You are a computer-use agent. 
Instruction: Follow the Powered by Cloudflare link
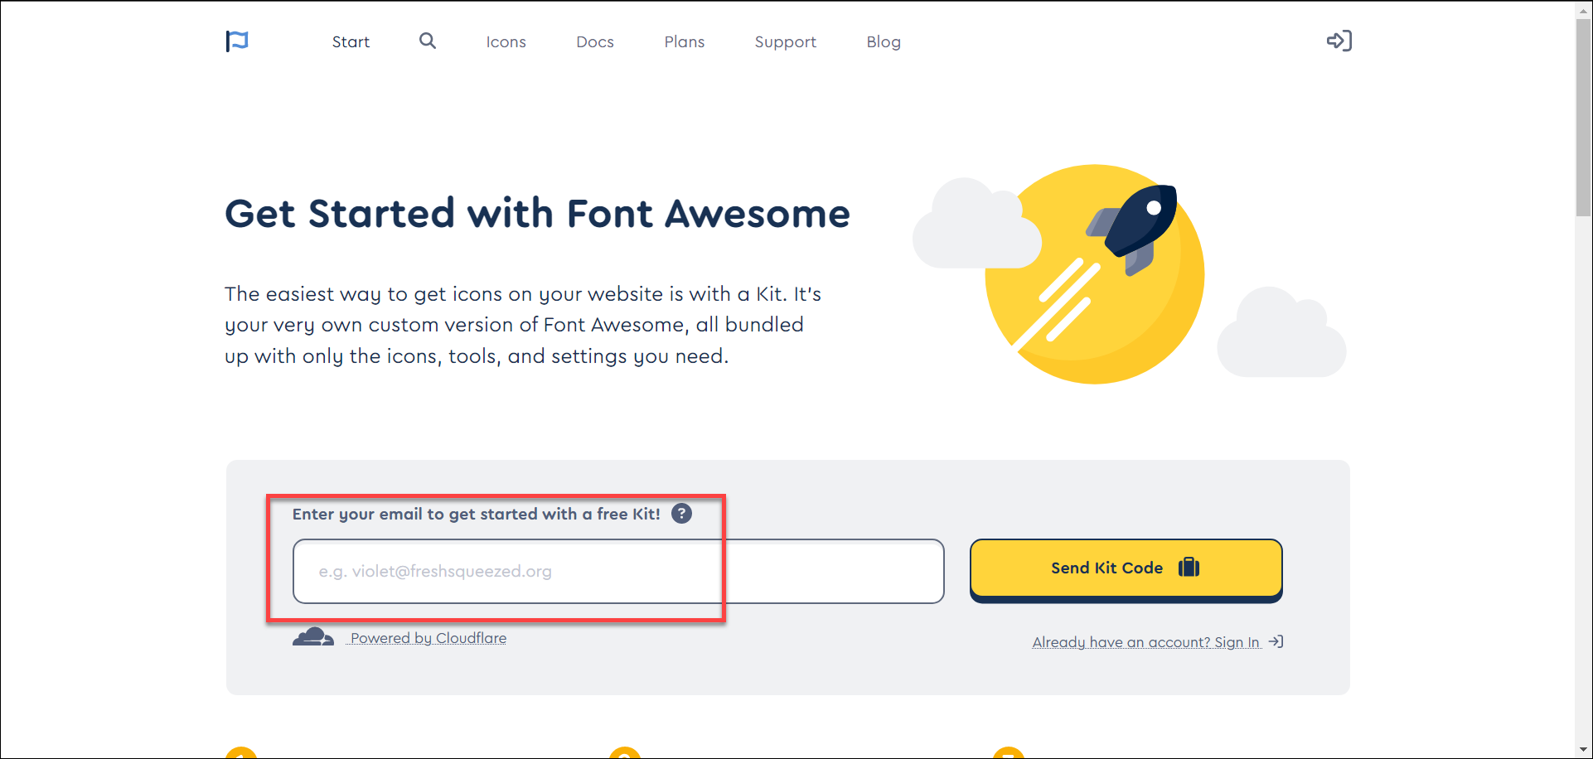click(428, 638)
